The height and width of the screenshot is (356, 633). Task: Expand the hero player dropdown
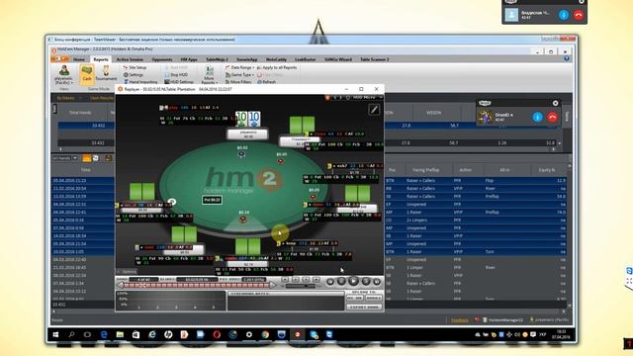(x=63, y=74)
